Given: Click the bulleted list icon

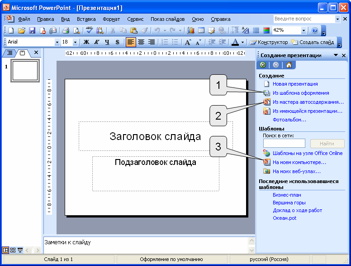Looking at the screenshot, I should click(x=175, y=42).
